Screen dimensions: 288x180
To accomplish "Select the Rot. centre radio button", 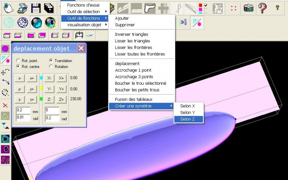I will (x=18, y=66).
